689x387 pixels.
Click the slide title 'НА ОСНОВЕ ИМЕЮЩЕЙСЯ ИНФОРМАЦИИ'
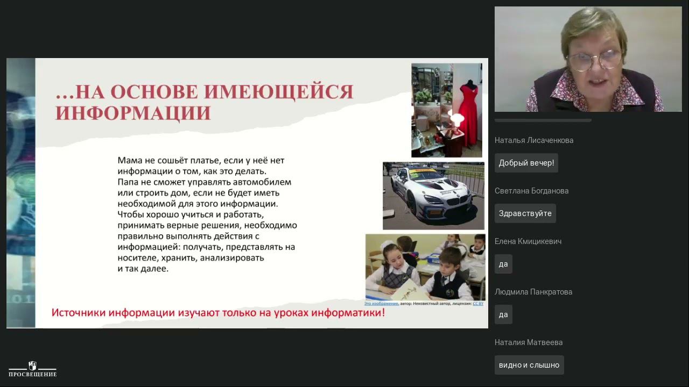coord(205,102)
